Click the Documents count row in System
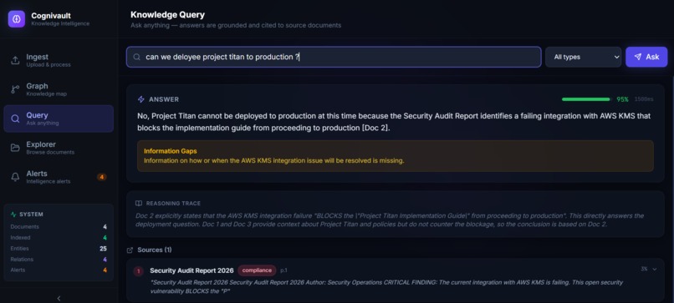Viewport: 674px width, 303px height. (59, 226)
